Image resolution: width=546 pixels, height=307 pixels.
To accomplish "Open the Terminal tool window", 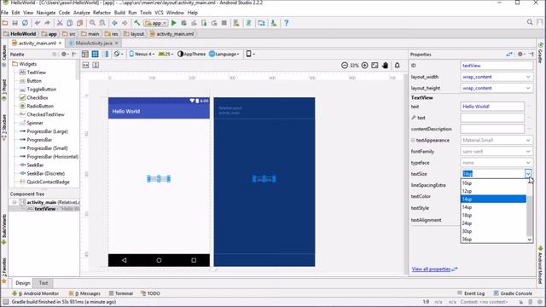I will [x=121, y=293].
